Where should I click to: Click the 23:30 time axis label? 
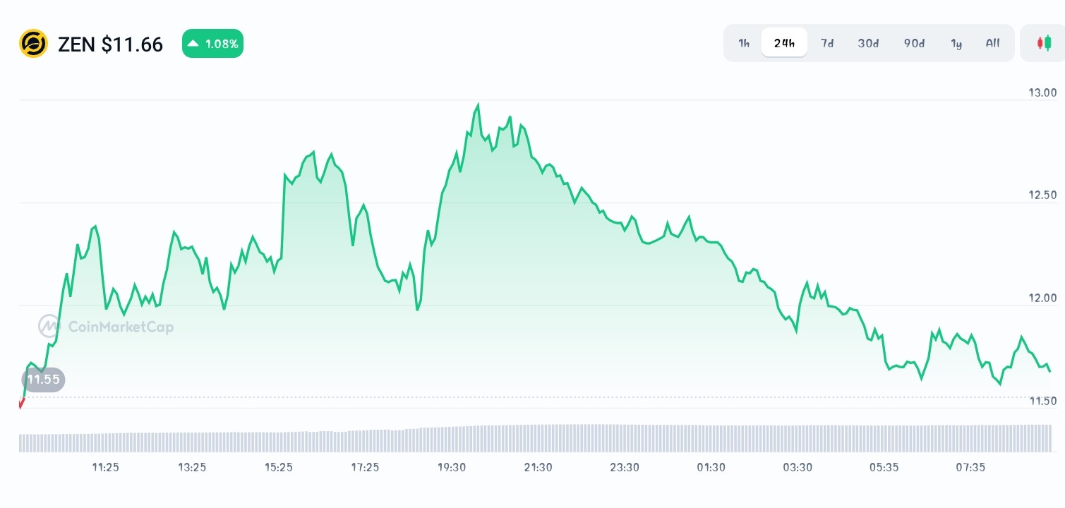click(625, 467)
